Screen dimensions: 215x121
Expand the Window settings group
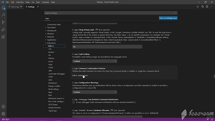tap(46, 34)
